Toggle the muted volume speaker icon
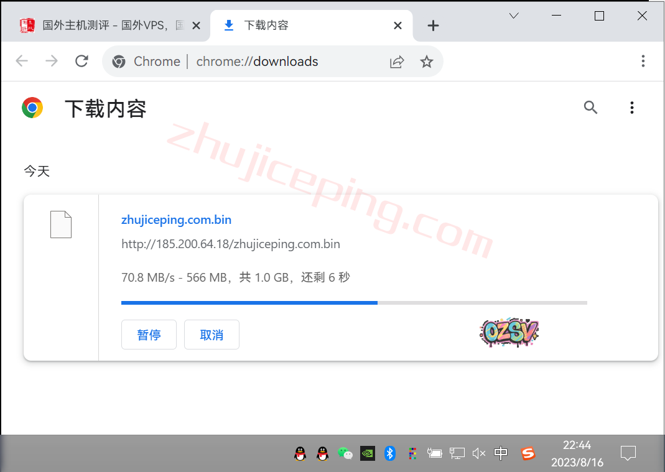The width and height of the screenshot is (665, 472). point(478,453)
